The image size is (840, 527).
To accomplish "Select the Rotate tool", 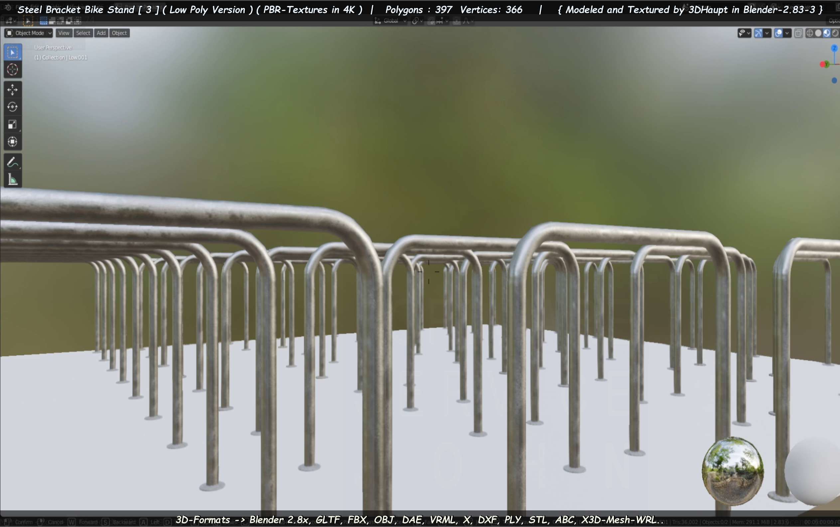I will [13, 107].
